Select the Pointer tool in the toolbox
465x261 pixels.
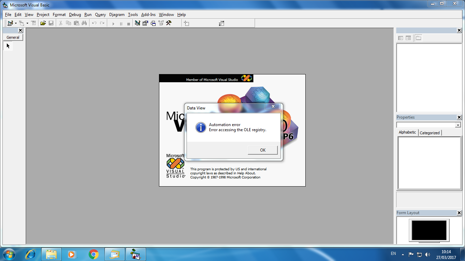[8, 46]
